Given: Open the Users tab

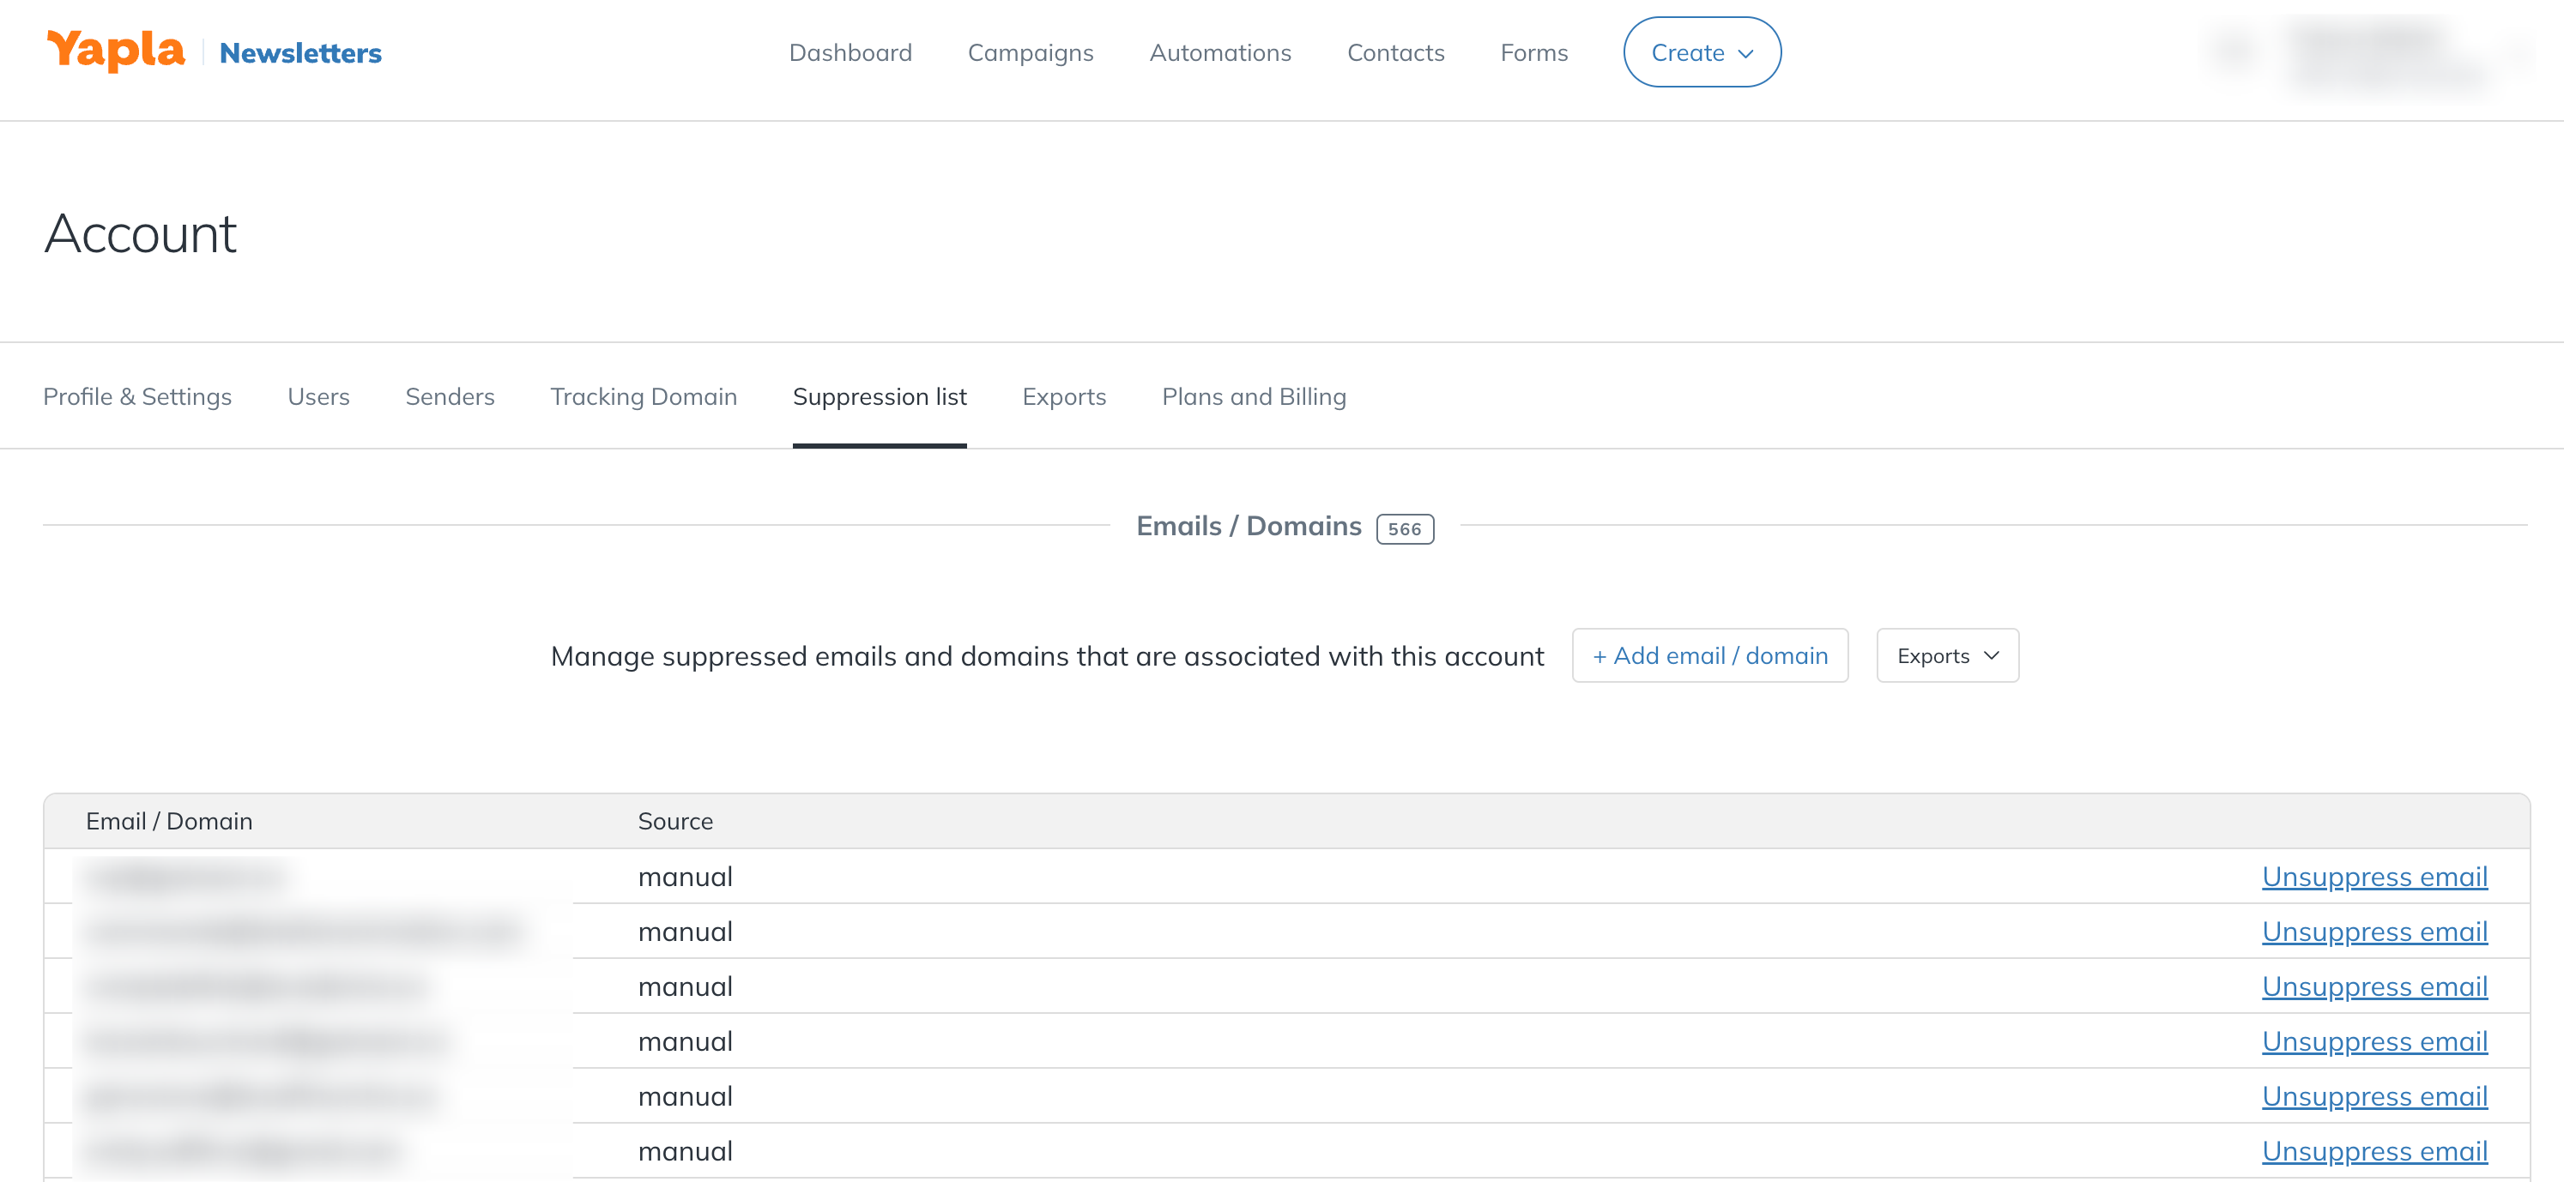Looking at the screenshot, I should [318, 397].
